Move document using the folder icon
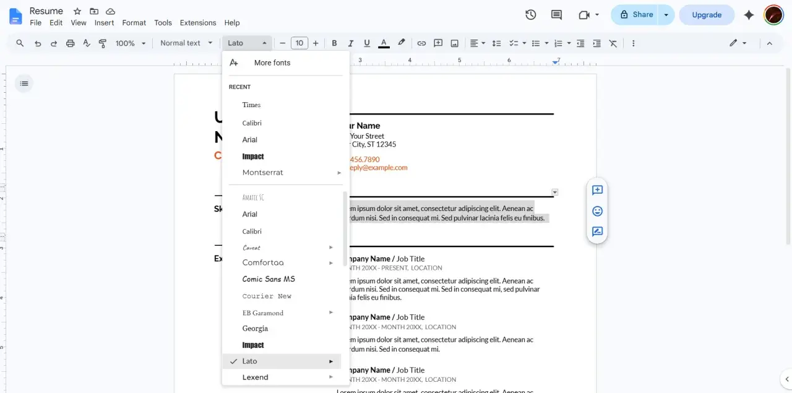 tap(94, 11)
